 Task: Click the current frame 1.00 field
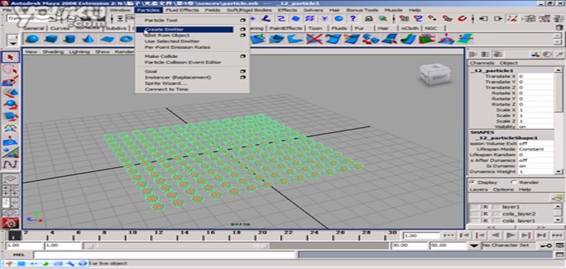(x=421, y=236)
